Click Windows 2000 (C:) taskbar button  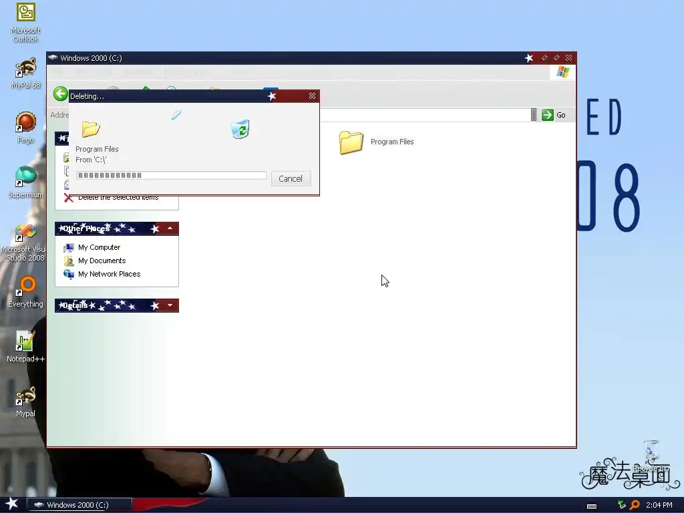(x=80, y=505)
